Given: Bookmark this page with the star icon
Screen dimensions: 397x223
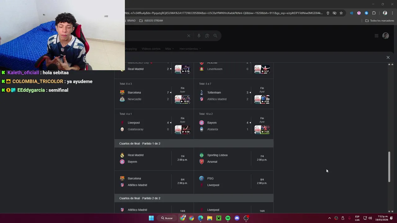Looking at the screenshot, I should tap(341, 13).
